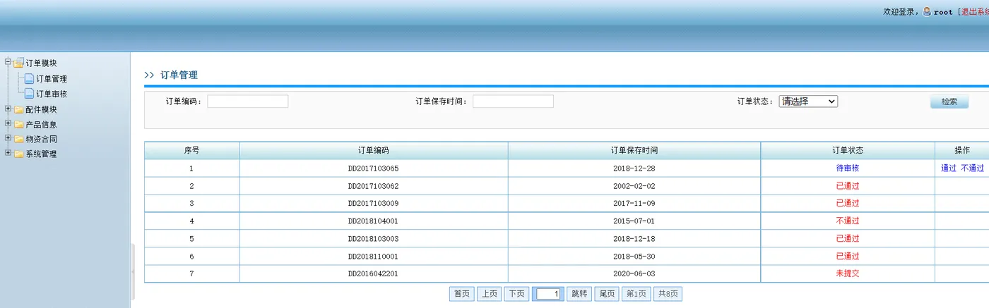Click the 订单管理 page icon
The width and height of the screenshot is (989, 308).
tap(29, 79)
